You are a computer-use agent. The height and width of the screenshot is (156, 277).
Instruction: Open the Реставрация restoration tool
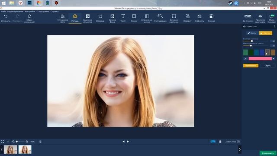(x=160, y=18)
